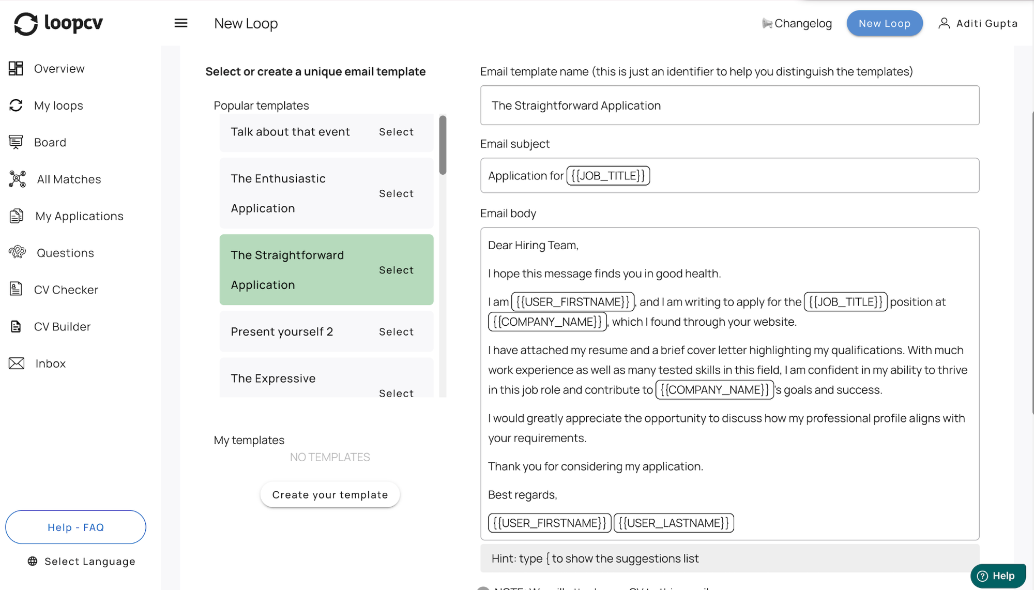Open Inbox envelope icon

(17, 364)
